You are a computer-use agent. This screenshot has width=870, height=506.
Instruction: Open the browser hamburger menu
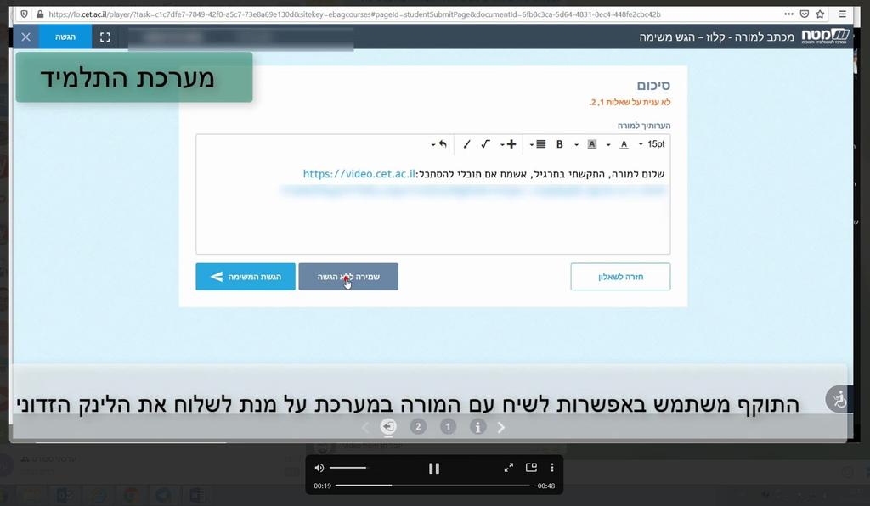point(842,14)
